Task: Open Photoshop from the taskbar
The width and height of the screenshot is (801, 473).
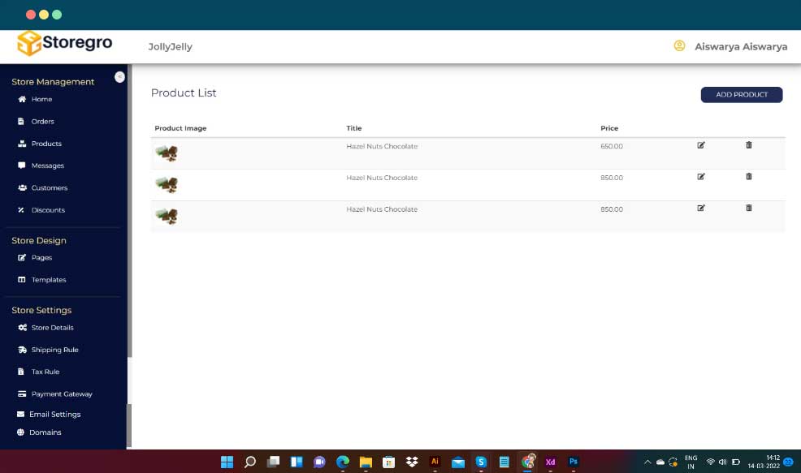Action: [574, 462]
